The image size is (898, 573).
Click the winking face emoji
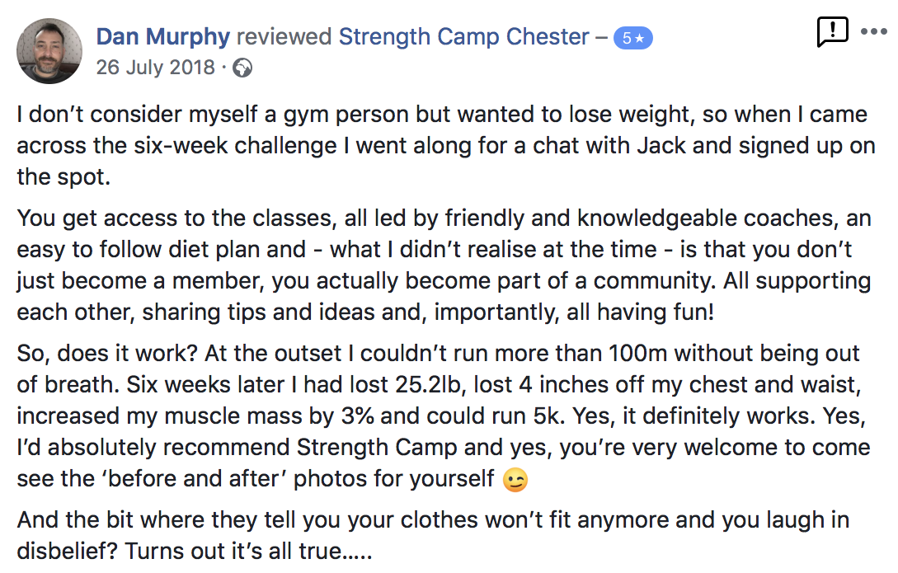(515, 480)
